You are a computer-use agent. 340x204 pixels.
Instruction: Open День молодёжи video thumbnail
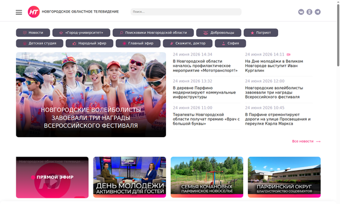[129, 177]
